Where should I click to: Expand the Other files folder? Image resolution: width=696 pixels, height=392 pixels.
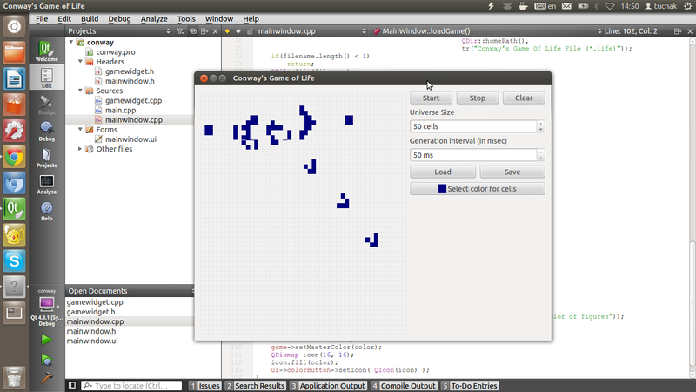pos(80,149)
